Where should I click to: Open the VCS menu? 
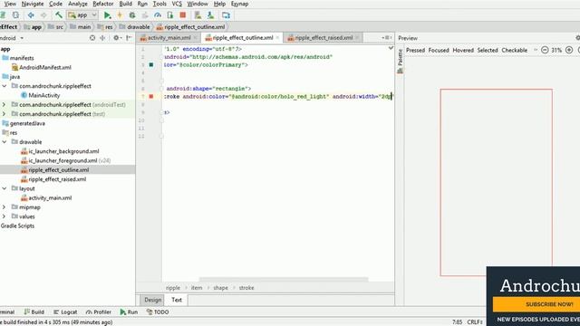(177, 4)
